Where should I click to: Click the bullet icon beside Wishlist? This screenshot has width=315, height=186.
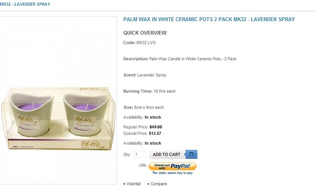pyautogui.click(x=124, y=184)
